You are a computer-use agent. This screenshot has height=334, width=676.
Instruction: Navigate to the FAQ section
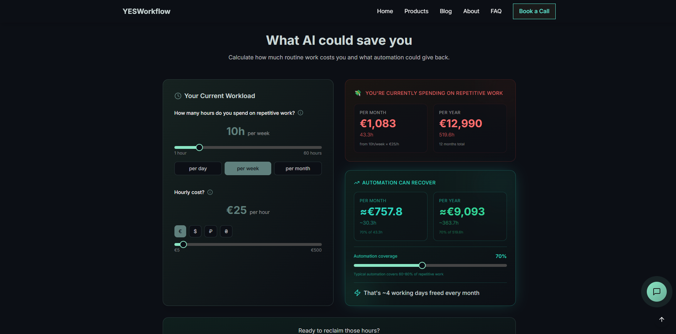(496, 11)
